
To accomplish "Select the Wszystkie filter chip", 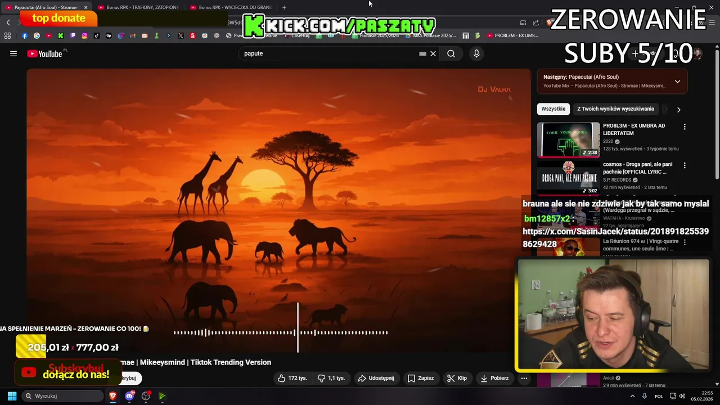I will click(x=553, y=109).
